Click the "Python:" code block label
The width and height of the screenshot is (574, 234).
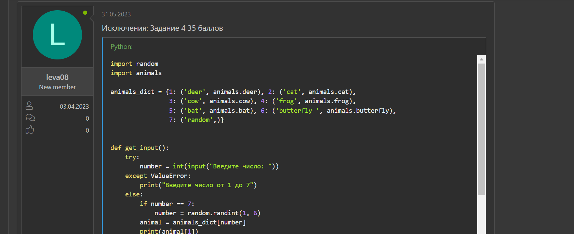(x=121, y=46)
